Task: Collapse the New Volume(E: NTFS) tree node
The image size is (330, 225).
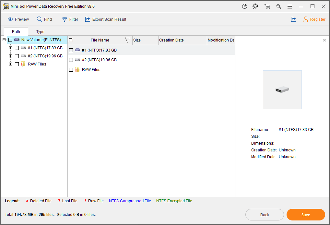Action: click(x=4, y=40)
